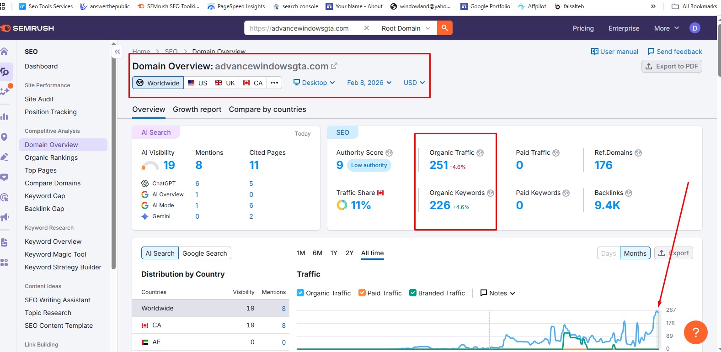Expand the More menu in the header
This screenshot has height=352, width=721.
pyautogui.click(x=667, y=28)
